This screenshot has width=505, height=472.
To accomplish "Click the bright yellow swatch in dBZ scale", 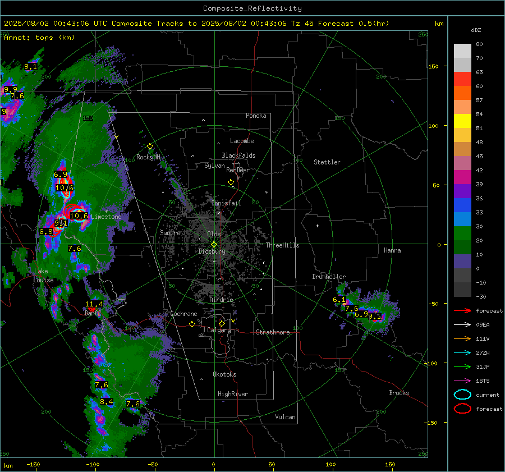I will pos(462,121).
